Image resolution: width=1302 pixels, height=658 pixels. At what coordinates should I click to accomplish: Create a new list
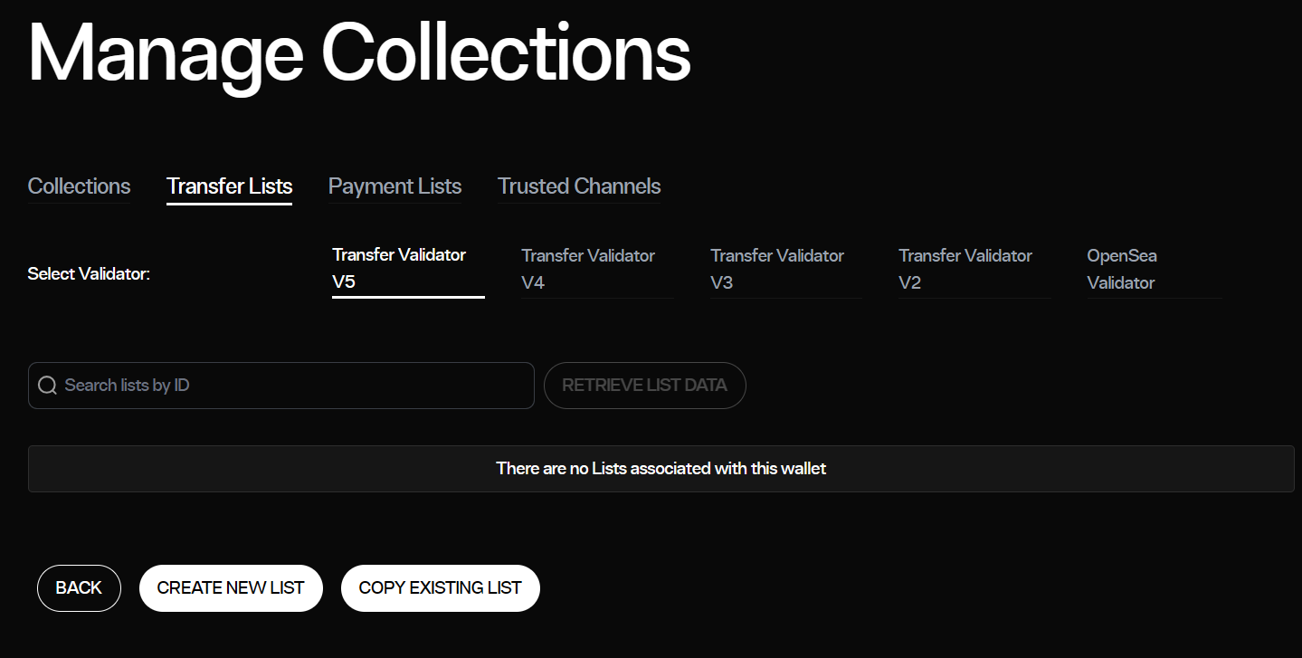click(231, 588)
